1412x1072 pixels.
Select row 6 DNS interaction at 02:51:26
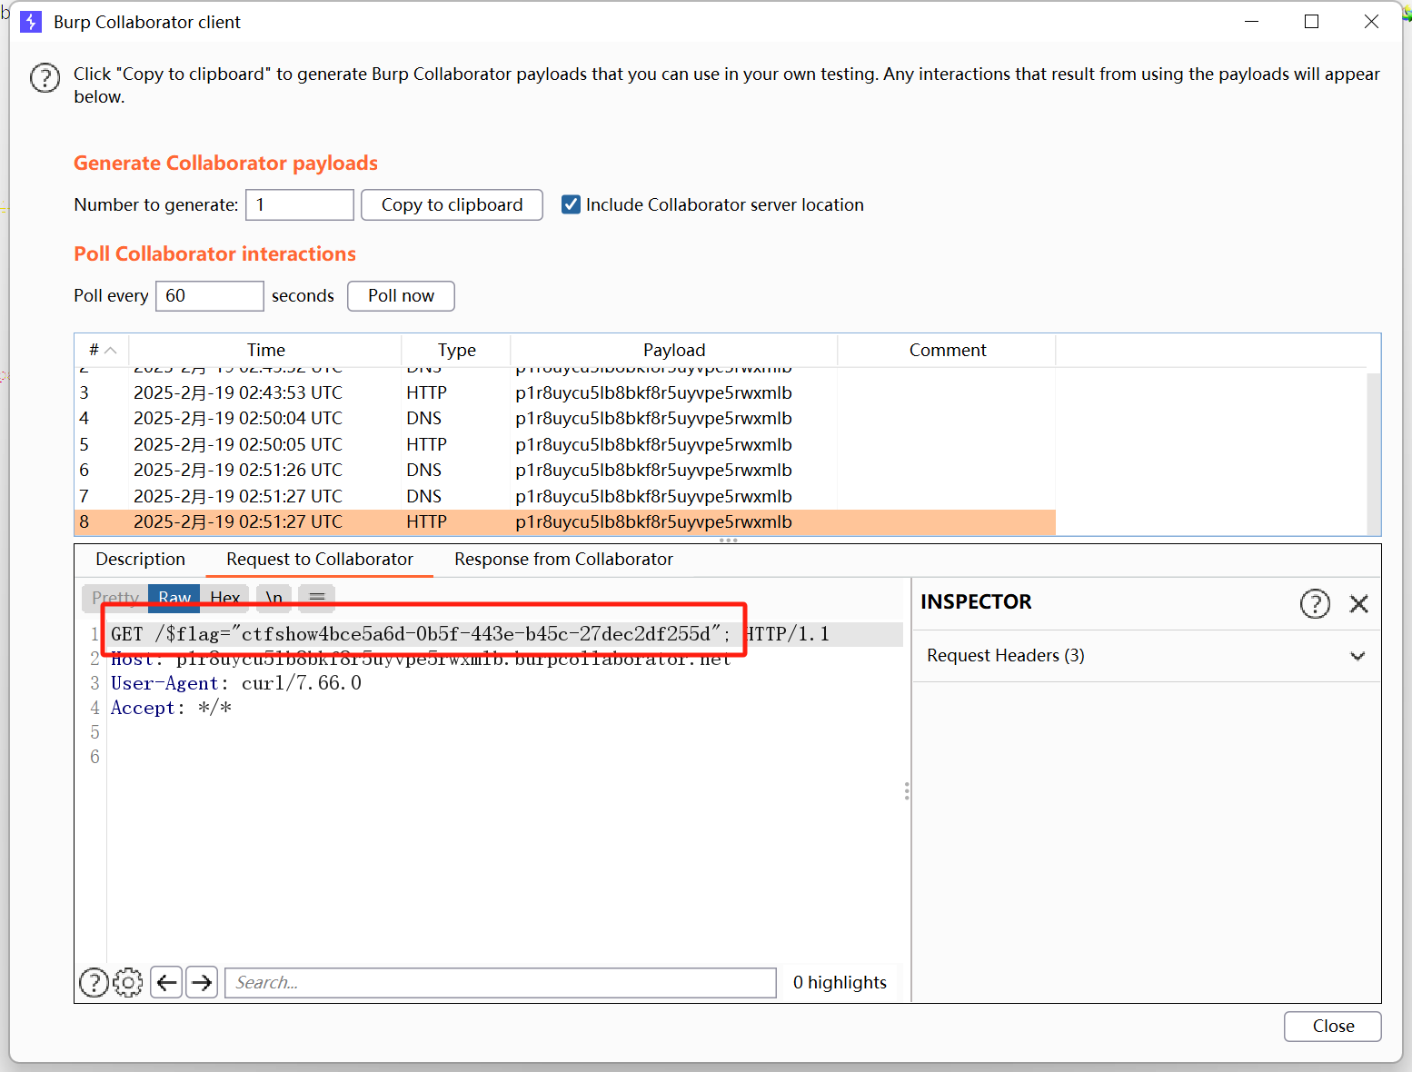point(565,471)
